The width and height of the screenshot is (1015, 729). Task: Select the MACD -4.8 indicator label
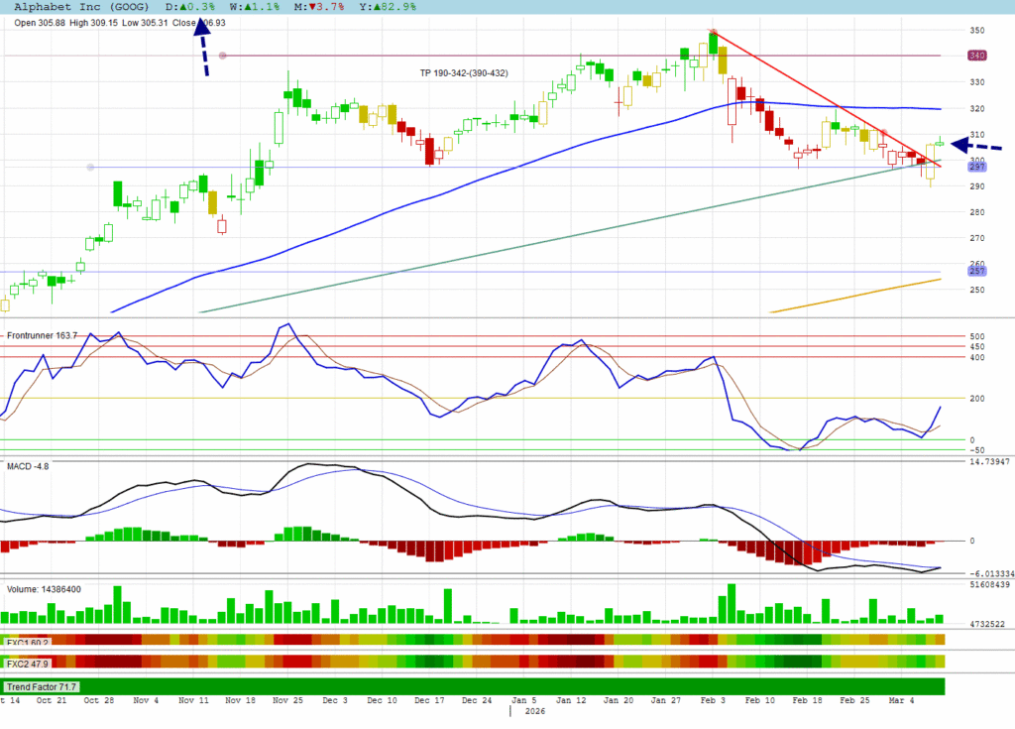[28, 465]
